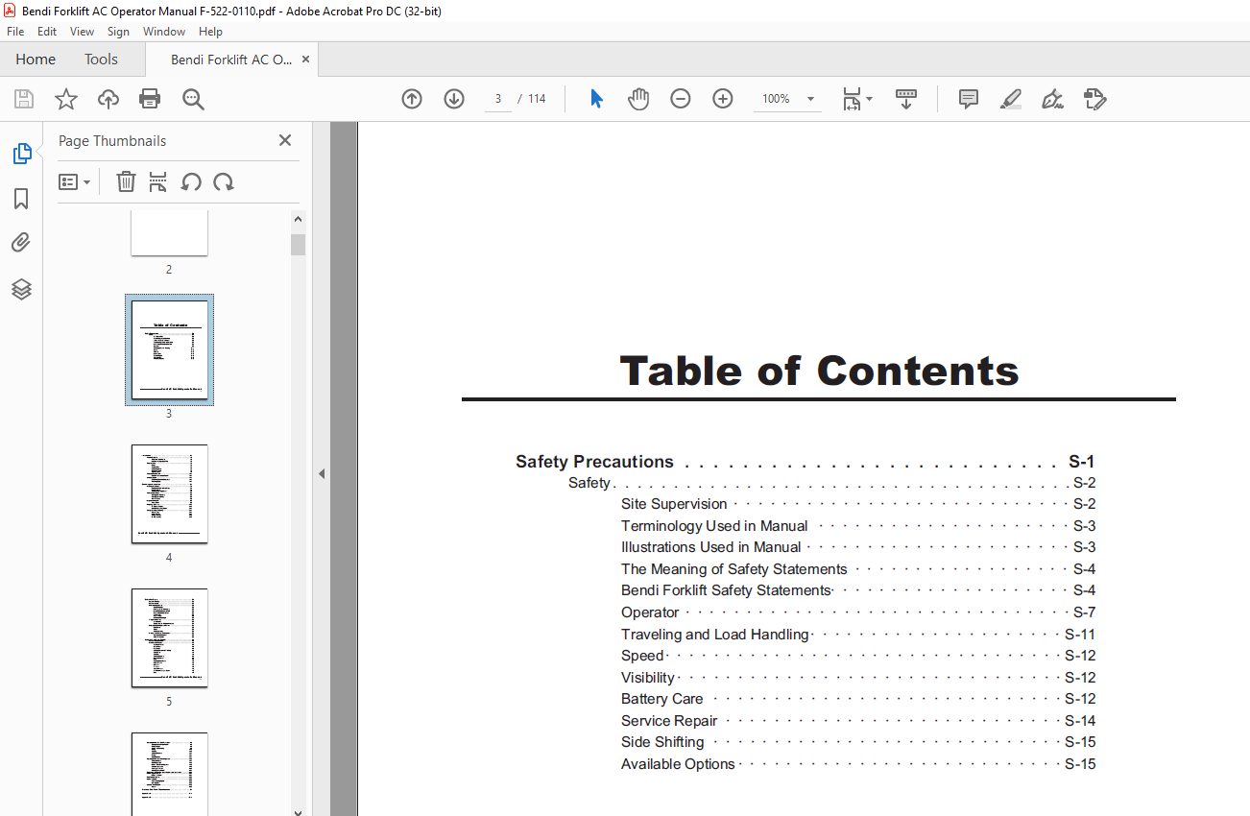
Task: Open the Layers panel icon
Action: point(21,289)
